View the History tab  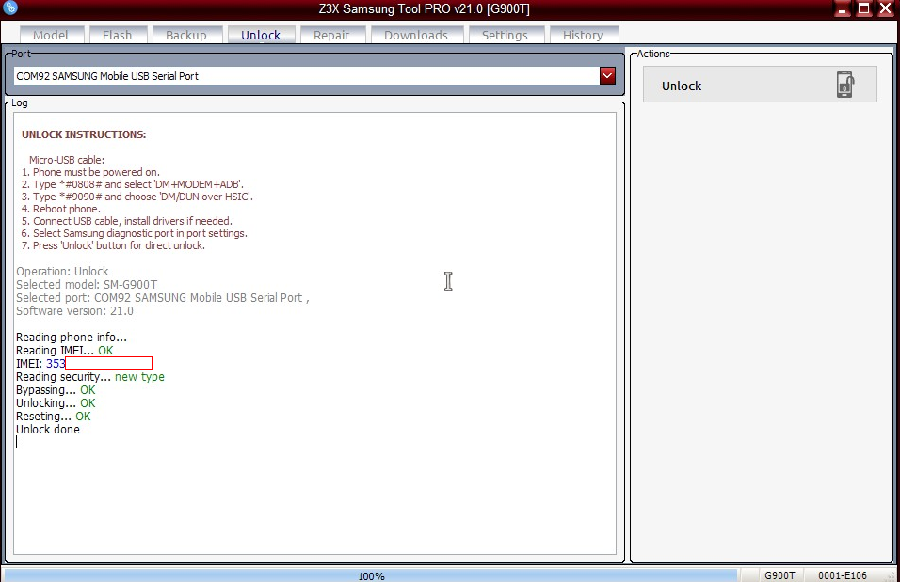[x=583, y=35]
